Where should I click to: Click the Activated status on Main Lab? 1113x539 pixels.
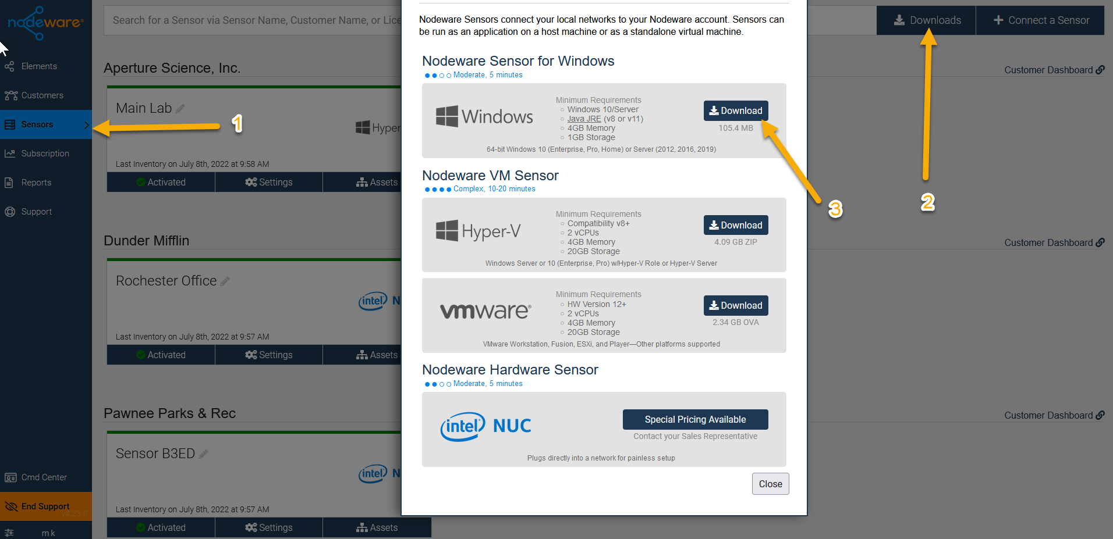[x=161, y=181]
